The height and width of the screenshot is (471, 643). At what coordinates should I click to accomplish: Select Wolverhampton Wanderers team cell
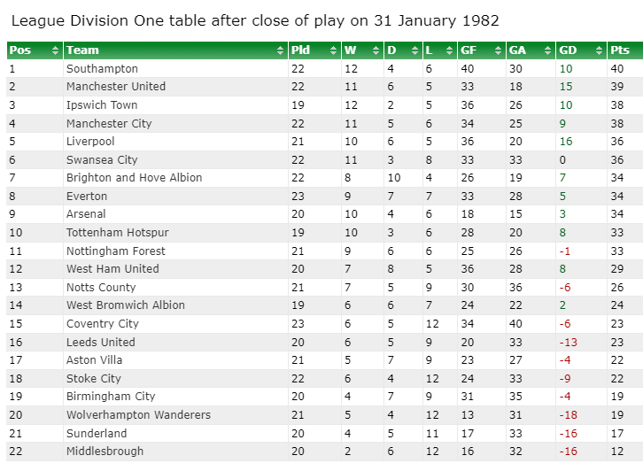[138, 415]
